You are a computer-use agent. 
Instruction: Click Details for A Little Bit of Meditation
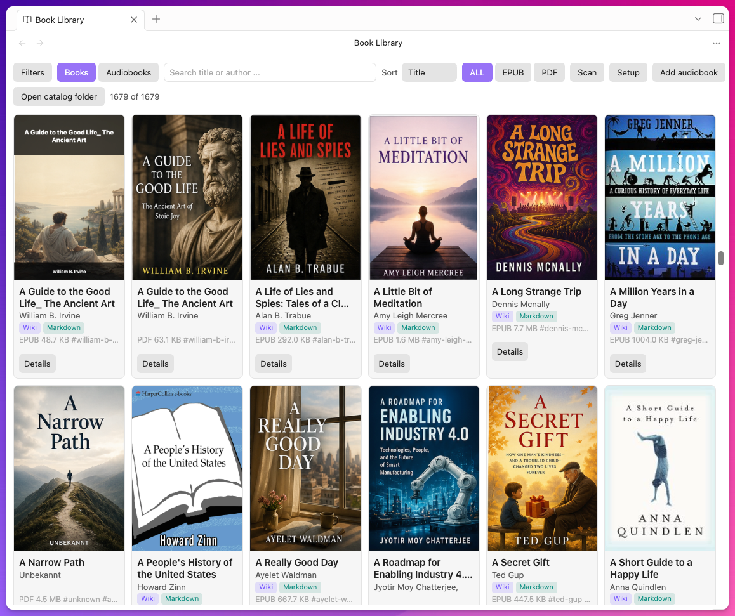pos(392,364)
